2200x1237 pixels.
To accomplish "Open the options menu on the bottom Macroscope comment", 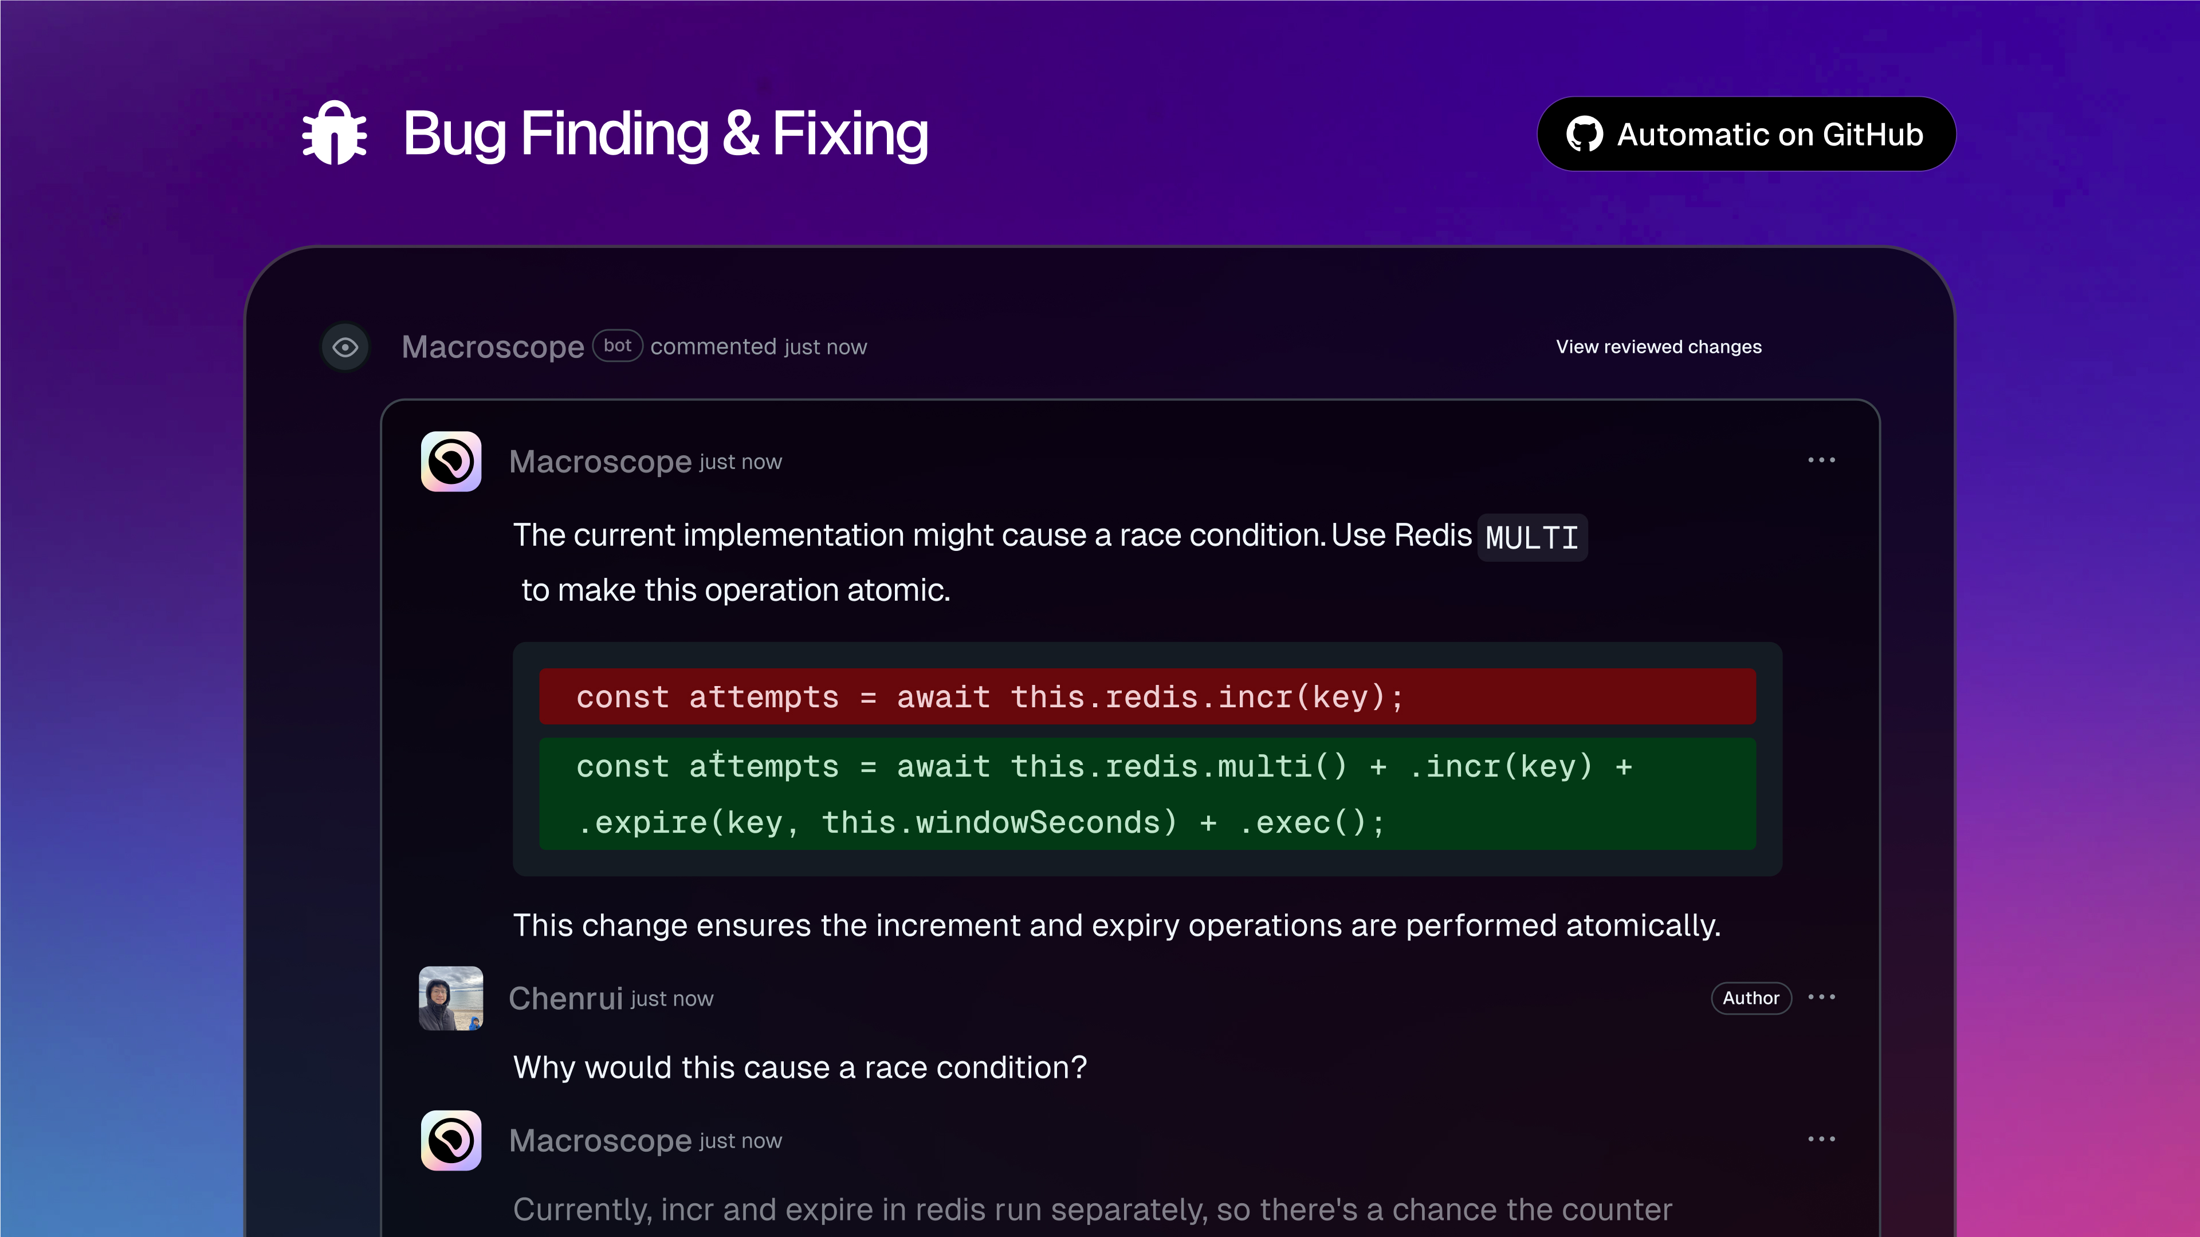I will [x=1822, y=1139].
